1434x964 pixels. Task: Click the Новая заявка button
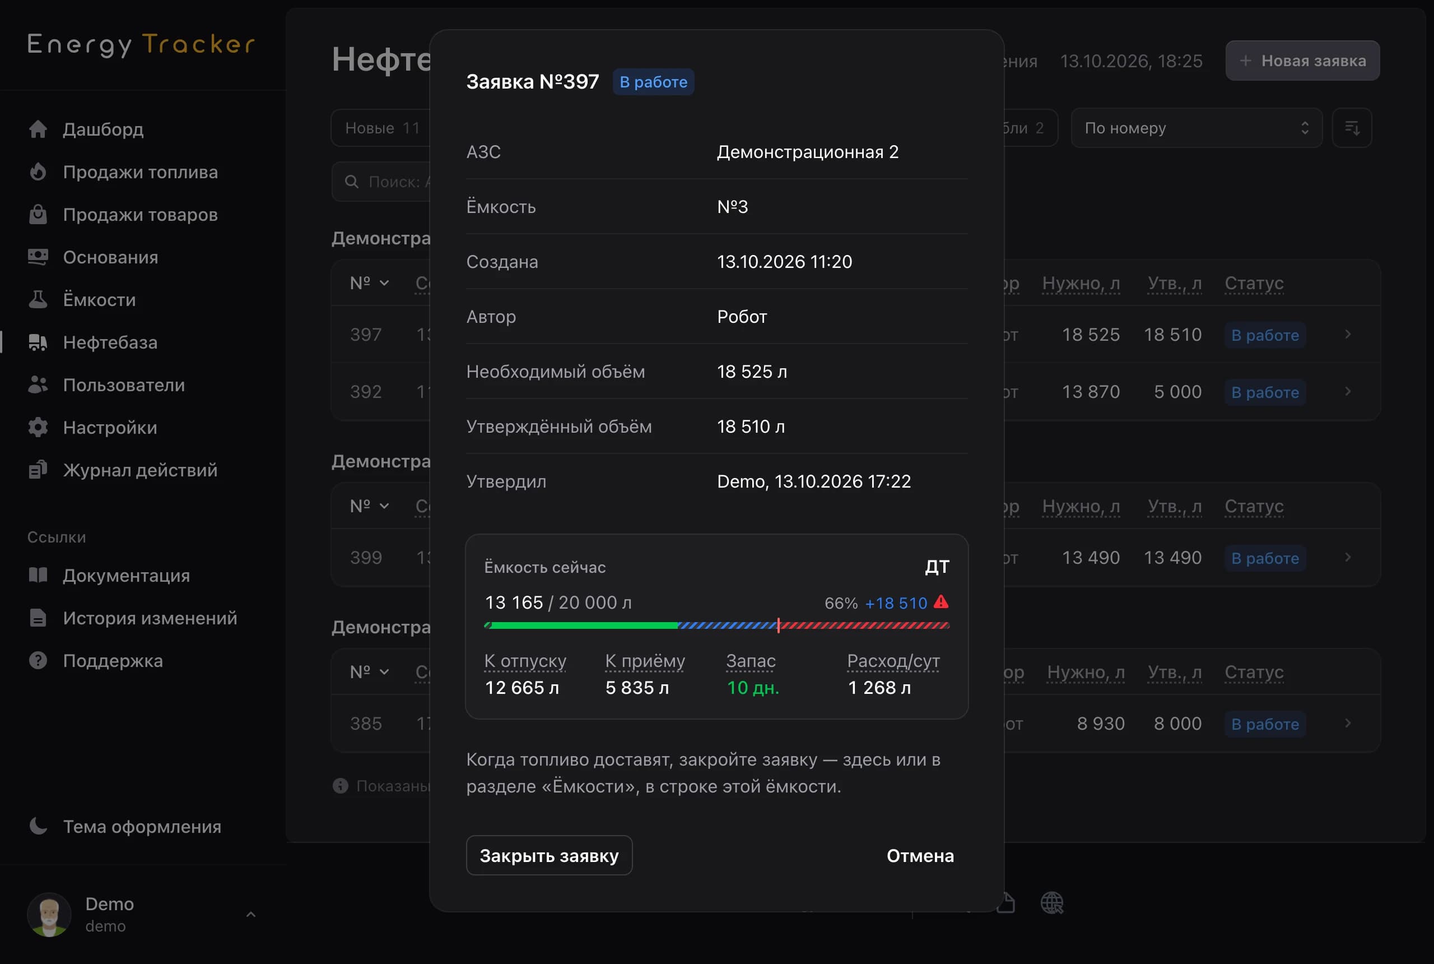[x=1302, y=61]
